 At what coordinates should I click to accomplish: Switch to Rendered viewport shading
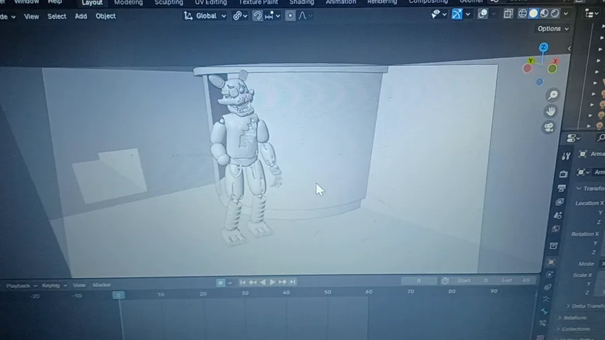(555, 13)
